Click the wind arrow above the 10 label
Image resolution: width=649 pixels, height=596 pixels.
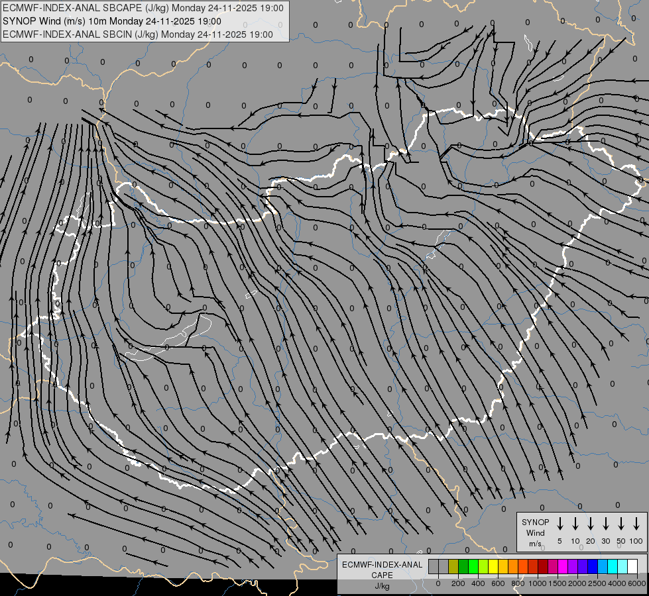[x=575, y=523]
